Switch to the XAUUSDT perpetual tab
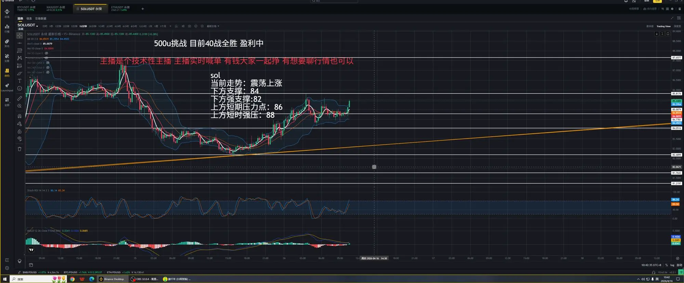 (x=56, y=9)
